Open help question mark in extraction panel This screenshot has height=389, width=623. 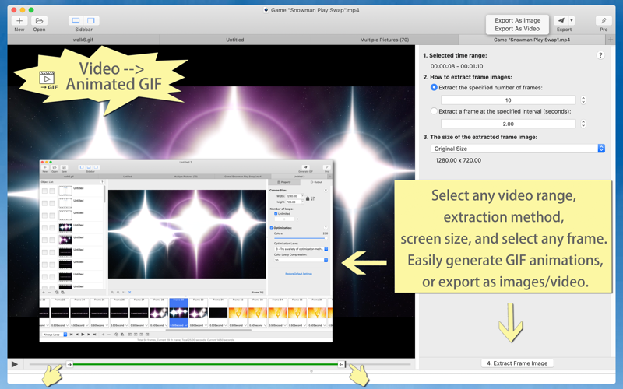[600, 55]
